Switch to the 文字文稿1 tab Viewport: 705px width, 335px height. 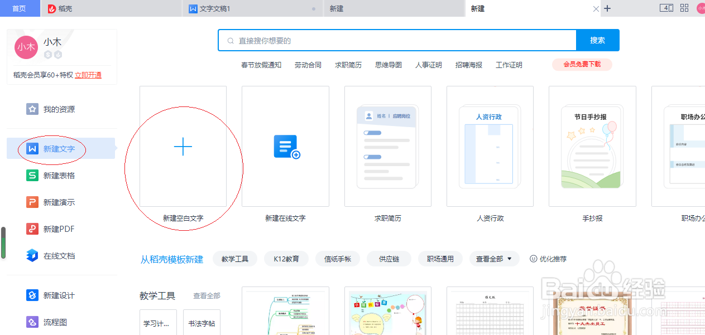(253, 8)
